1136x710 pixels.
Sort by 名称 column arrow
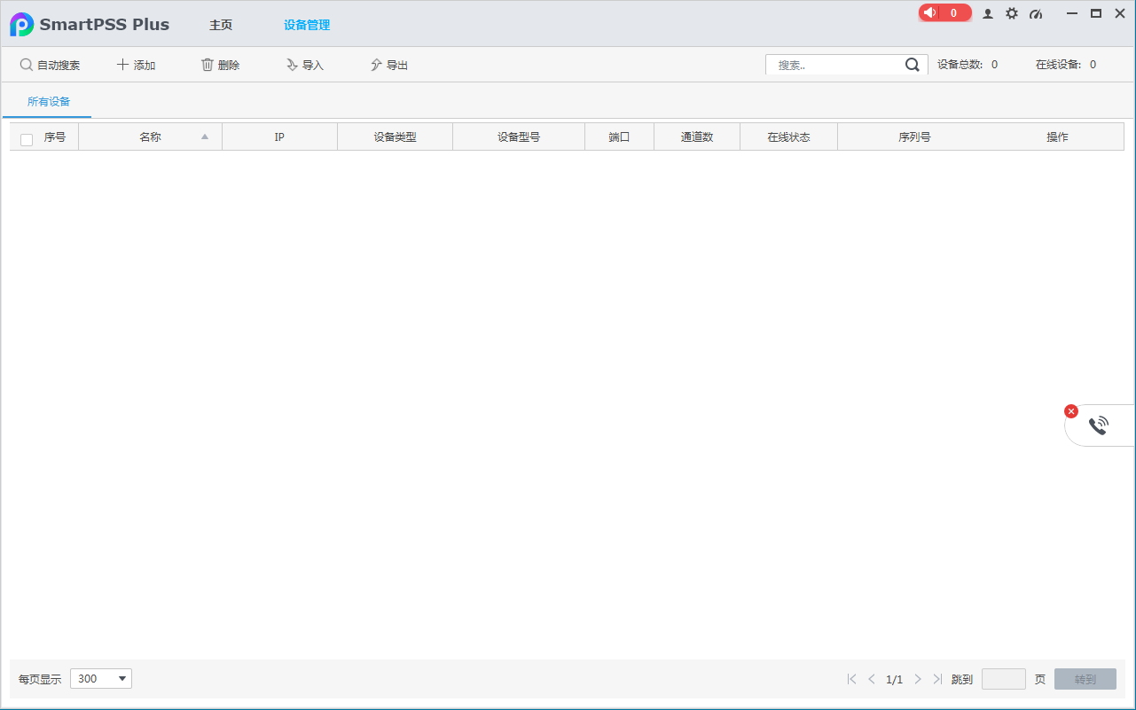pyautogui.click(x=205, y=137)
